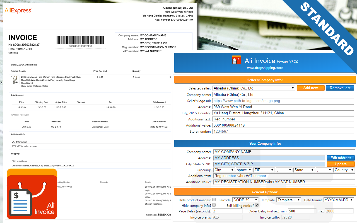Visit the www.dropshipping.store link

(265, 67)
